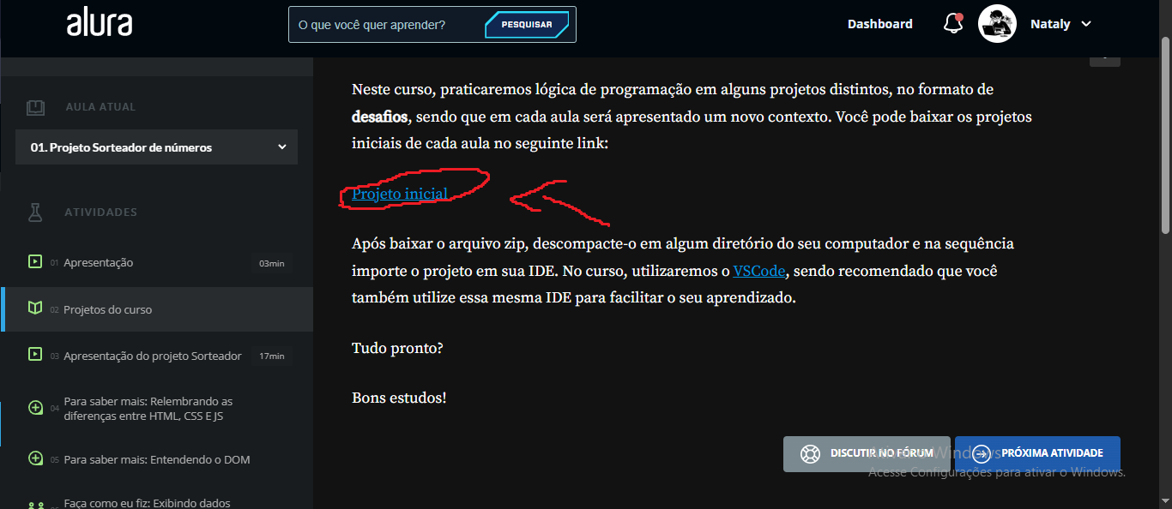Click plus icon for Relembrando as diferenças
This screenshot has width=1172, height=509.
[x=35, y=408]
